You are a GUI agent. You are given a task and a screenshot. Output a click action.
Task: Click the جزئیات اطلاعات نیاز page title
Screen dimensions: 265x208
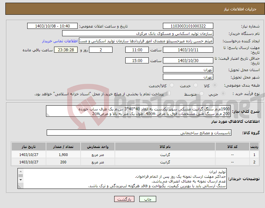tap(240, 9)
